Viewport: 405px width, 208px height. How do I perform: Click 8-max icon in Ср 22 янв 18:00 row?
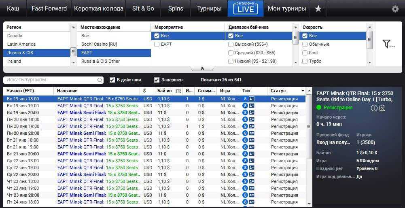click(x=245, y=161)
